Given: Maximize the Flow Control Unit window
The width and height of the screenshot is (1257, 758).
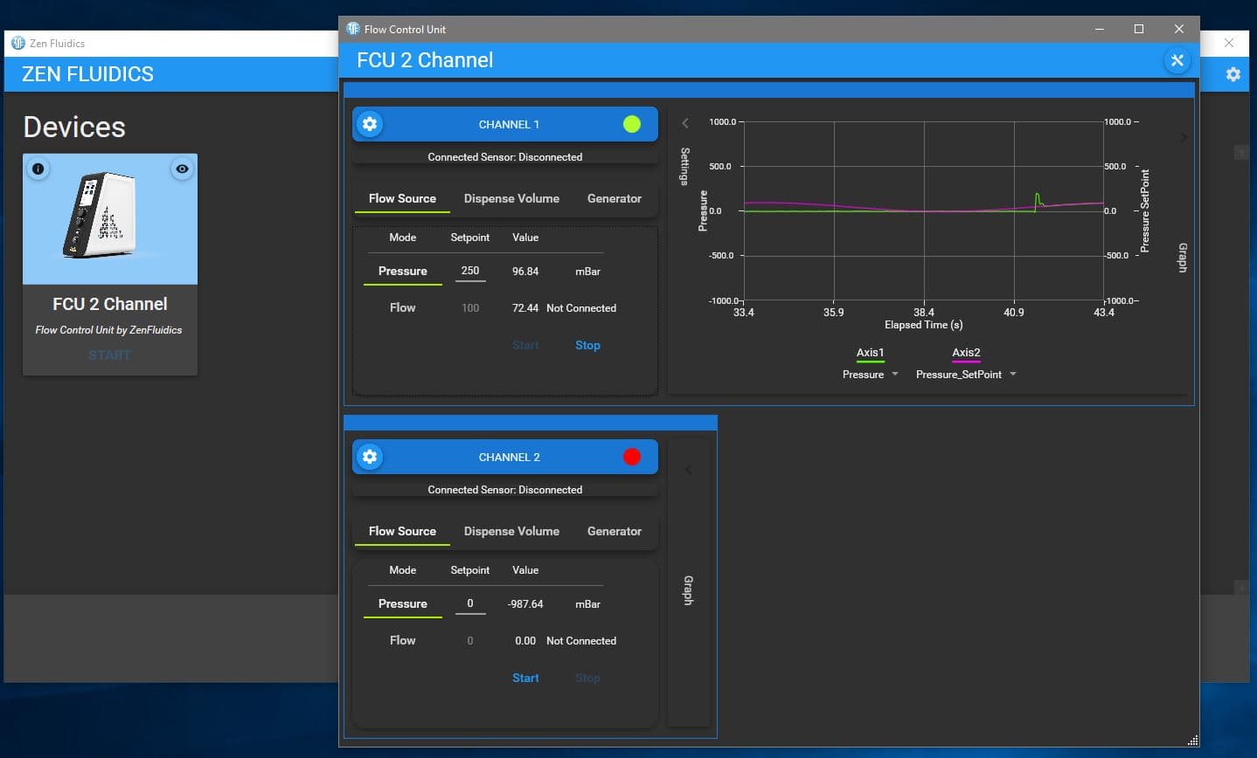Looking at the screenshot, I should click(x=1139, y=29).
